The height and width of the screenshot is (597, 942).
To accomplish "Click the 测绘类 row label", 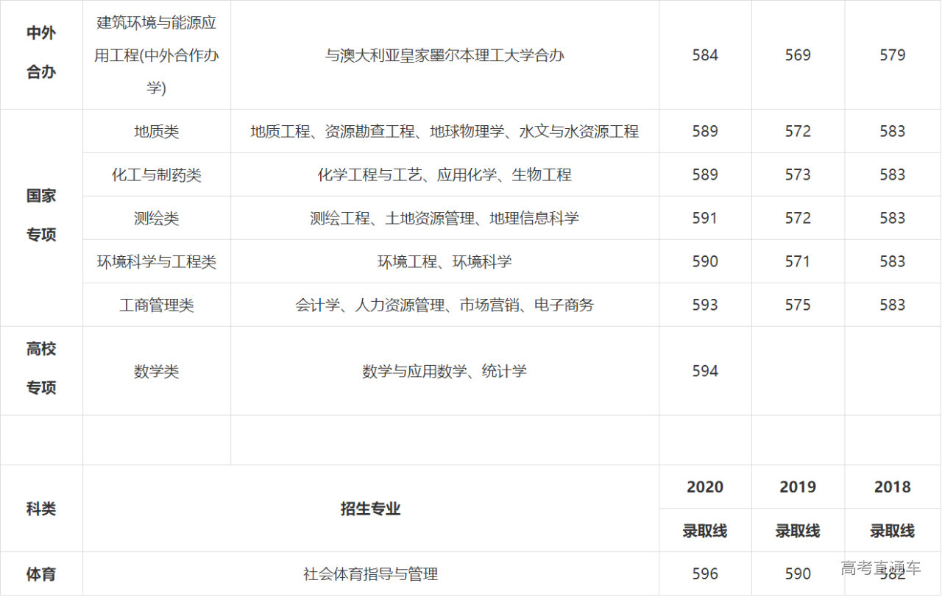I will click(157, 219).
